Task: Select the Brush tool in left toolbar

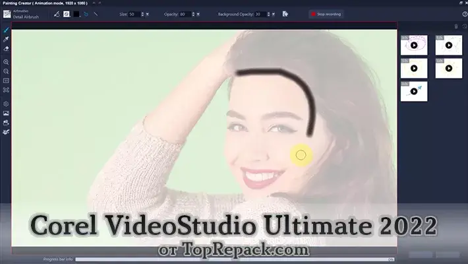Action: 6,30
